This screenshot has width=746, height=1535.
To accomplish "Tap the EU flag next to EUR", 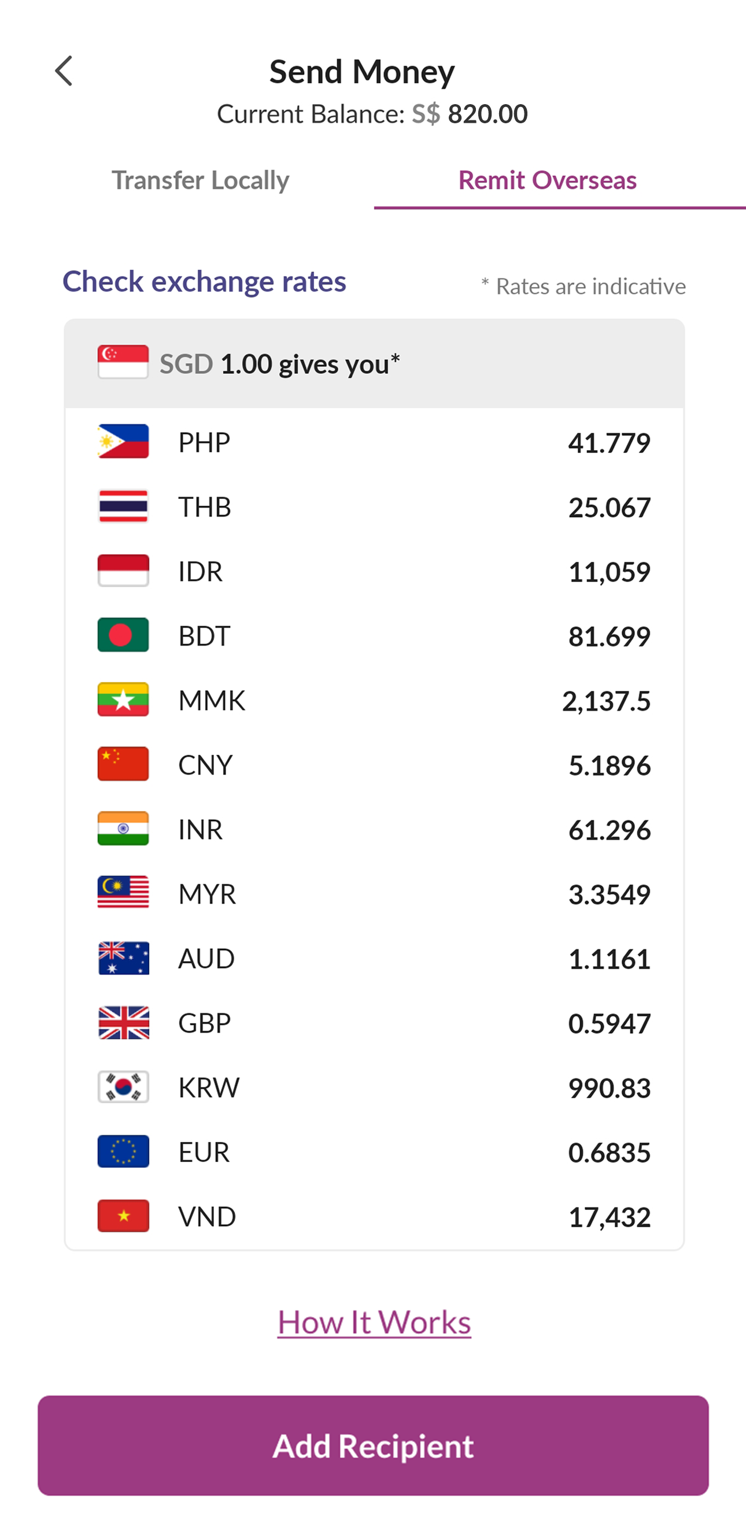I will (123, 1151).
